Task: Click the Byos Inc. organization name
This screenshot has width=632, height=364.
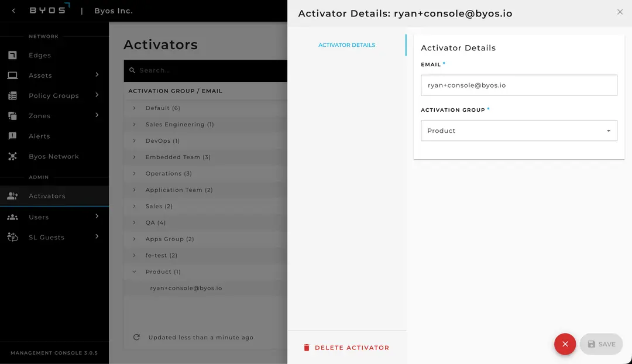Action: (x=114, y=11)
